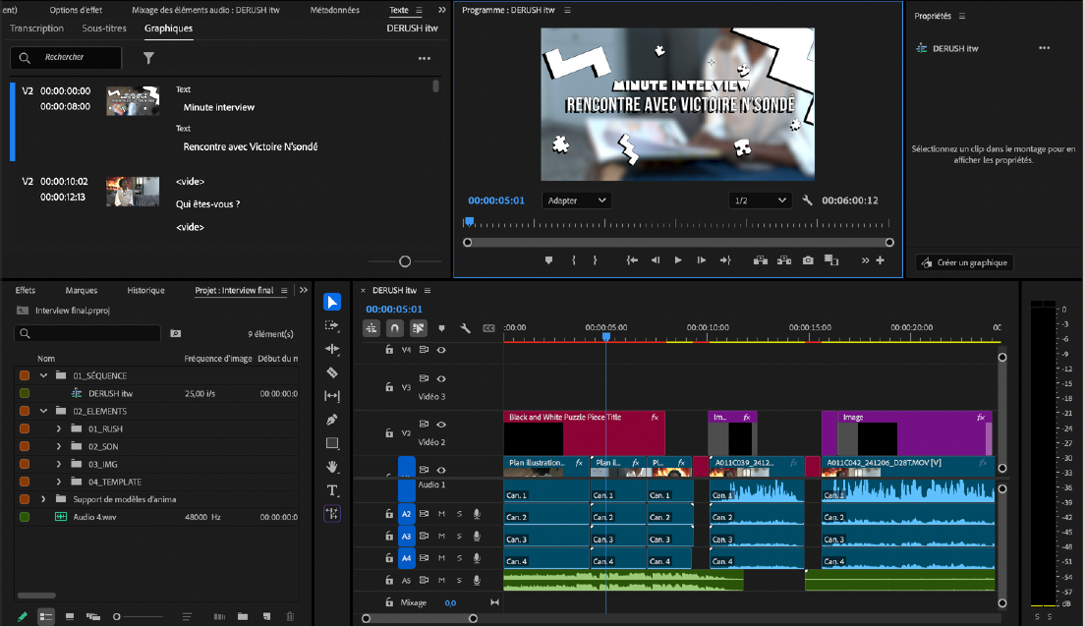The image size is (1085, 627).
Task: Select the Track Select Forward tool
Action: (x=333, y=325)
